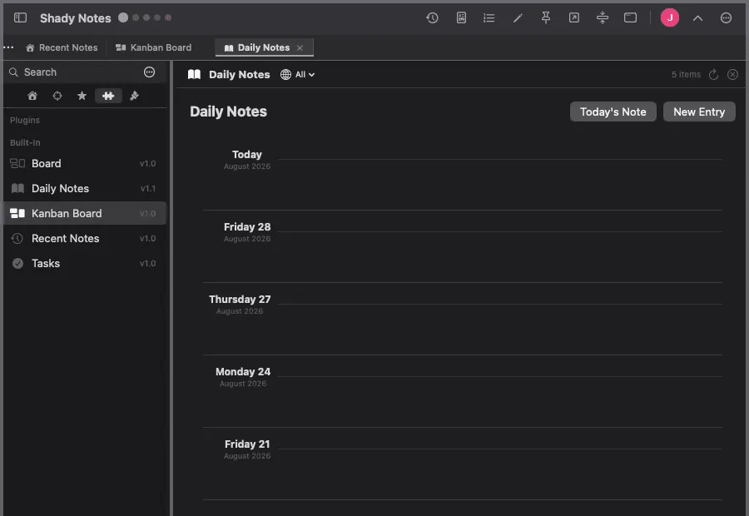
Task: Show favorites with the star icon
Action: click(x=82, y=96)
